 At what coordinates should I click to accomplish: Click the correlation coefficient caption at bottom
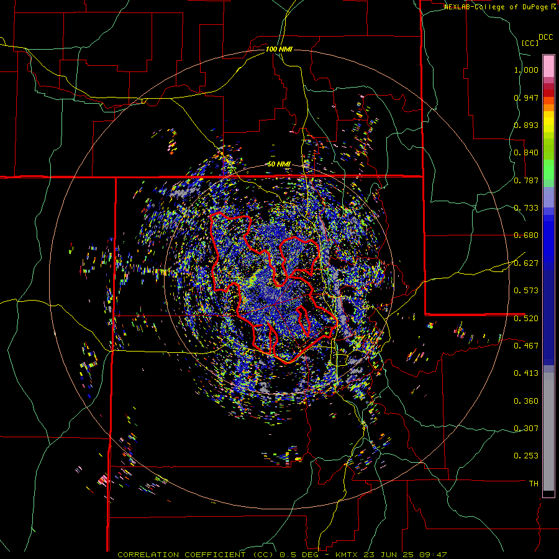tap(282, 555)
